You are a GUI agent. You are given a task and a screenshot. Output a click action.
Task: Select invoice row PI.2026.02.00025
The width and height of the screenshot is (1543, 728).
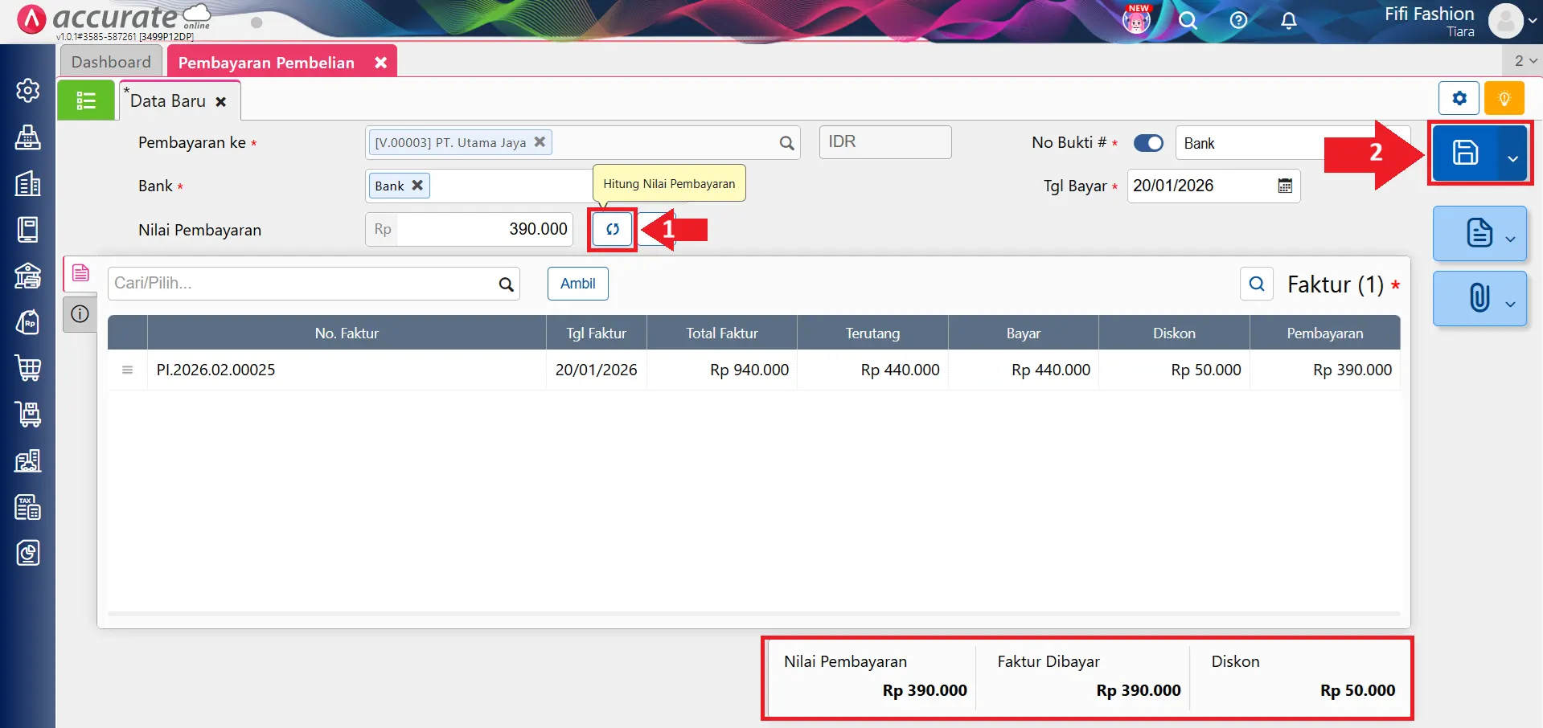coord(346,370)
